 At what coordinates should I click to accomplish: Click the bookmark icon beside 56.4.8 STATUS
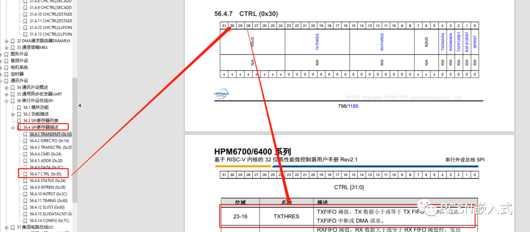[26, 180]
